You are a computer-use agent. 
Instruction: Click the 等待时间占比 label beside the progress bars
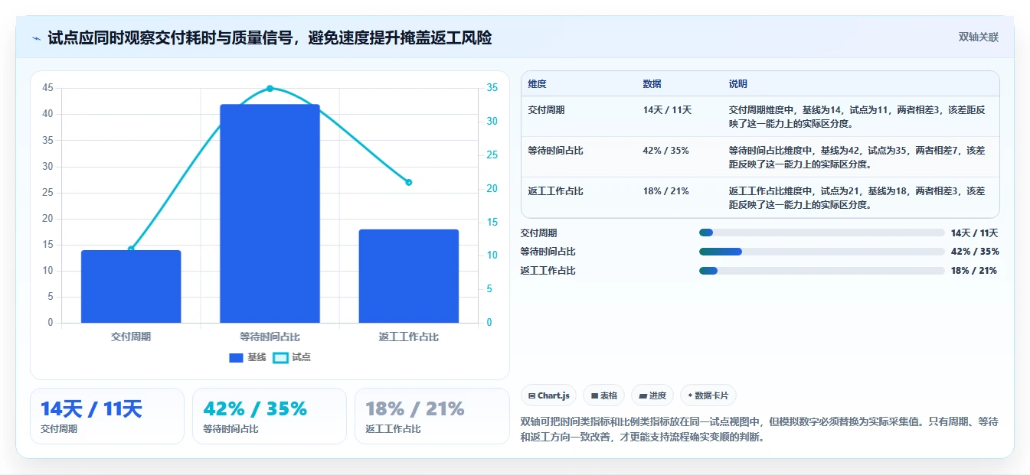coord(548,252)
